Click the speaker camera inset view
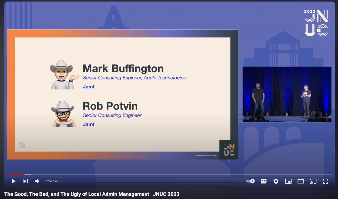The width and height of the screenshot is (338, 199). (287, 94)
